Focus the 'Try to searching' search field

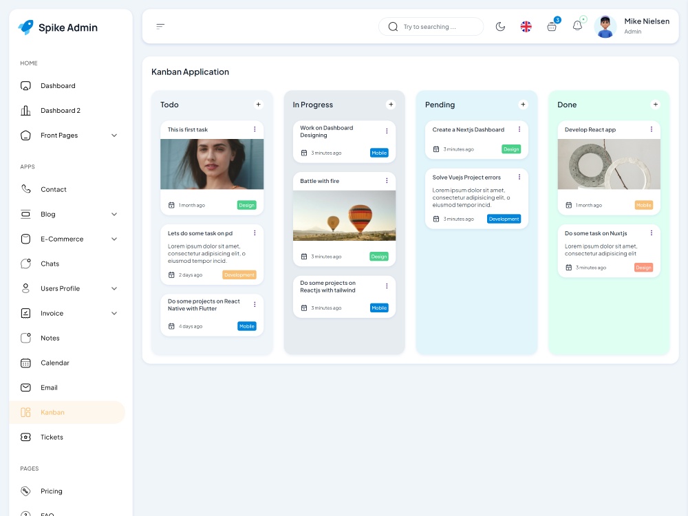click(431, 26)
